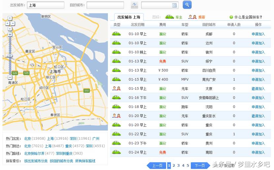
Task: Click the legend car owner icon 车主
Action: coord(169,17)
